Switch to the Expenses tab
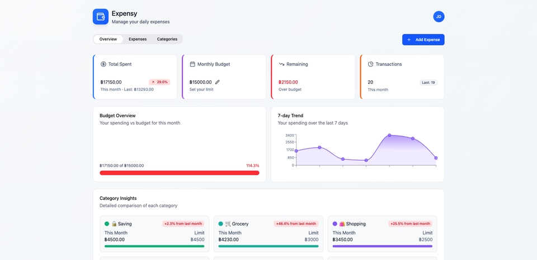Viewport: 537px width, 260px height. pyautogui.click(x=138, y=39)
